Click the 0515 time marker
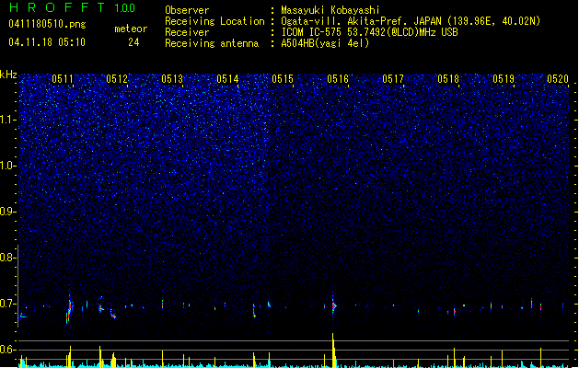Screen dimensions: 579x368 (283, 79)
